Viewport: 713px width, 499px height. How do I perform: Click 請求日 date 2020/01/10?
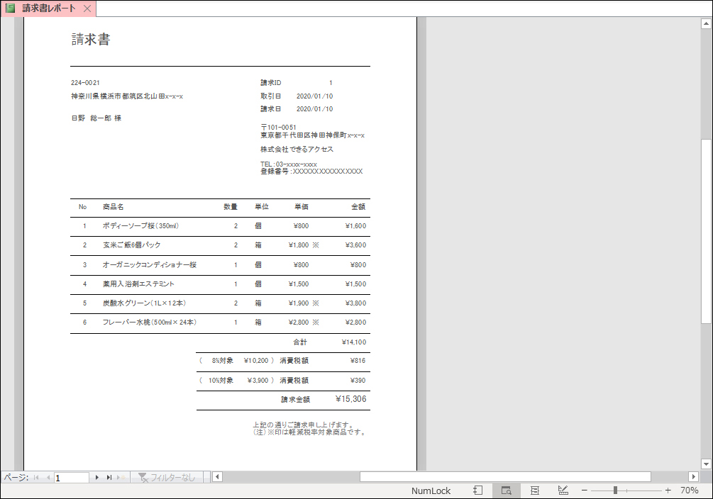pyautogui.click(x=315, y=109)
